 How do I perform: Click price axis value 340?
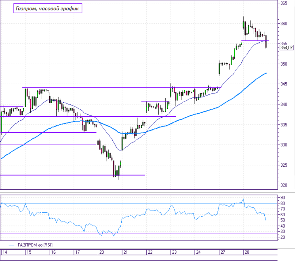pyautogui.click(x=284, y=104)
